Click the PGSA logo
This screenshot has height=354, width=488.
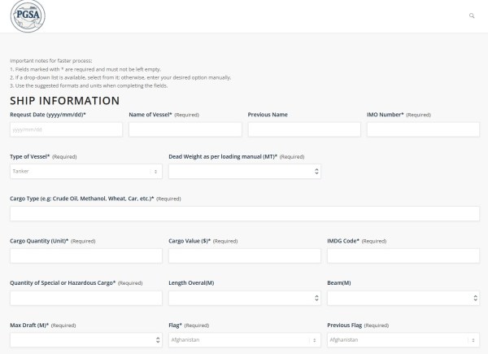pos(28,16)
